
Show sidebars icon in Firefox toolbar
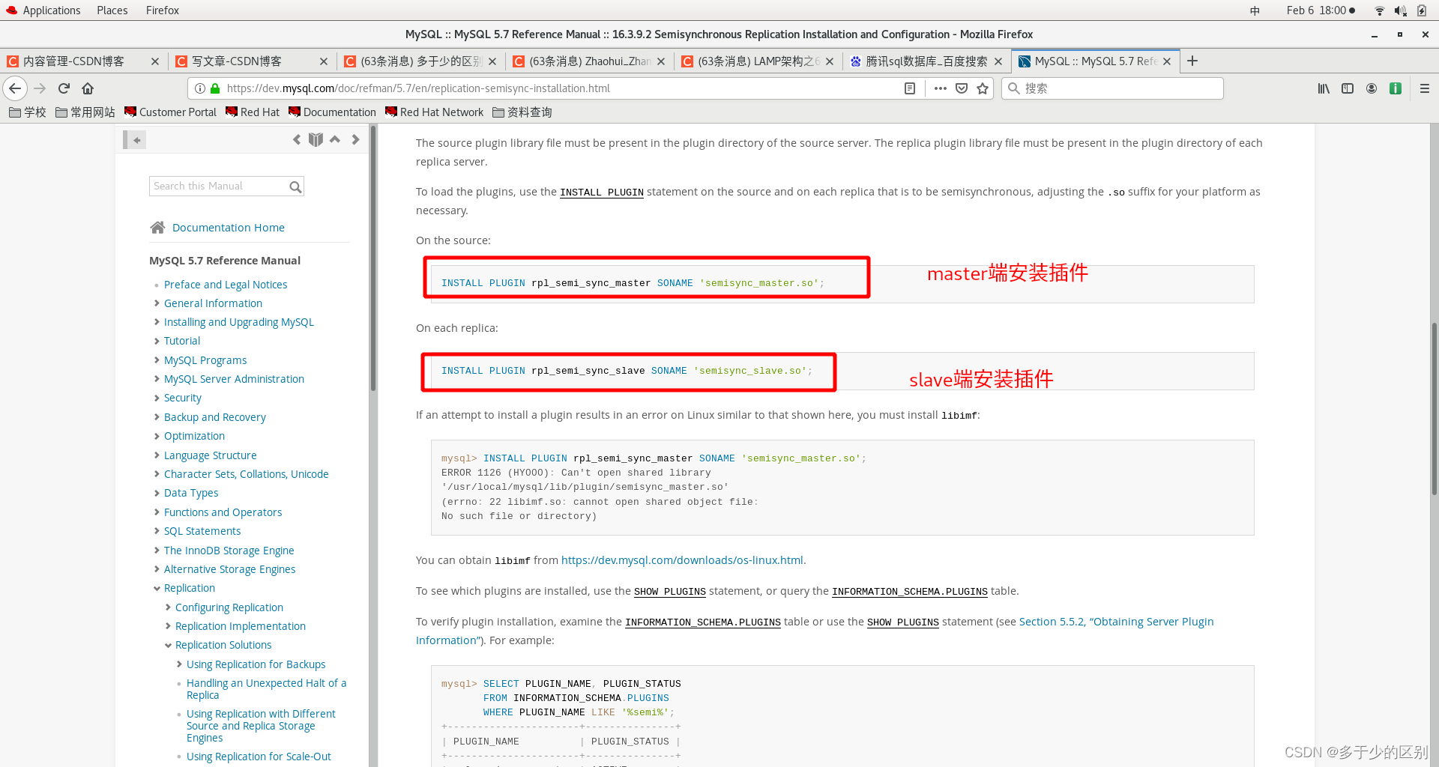[1348, 88]
